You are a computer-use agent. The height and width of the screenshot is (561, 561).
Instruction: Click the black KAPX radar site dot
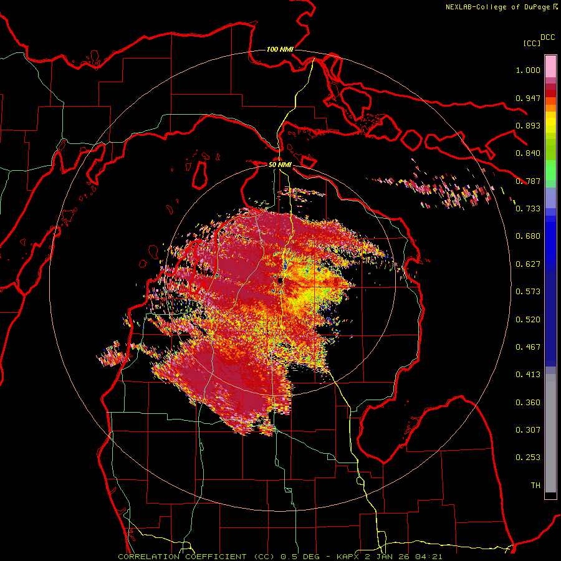(x=280, y=280)
